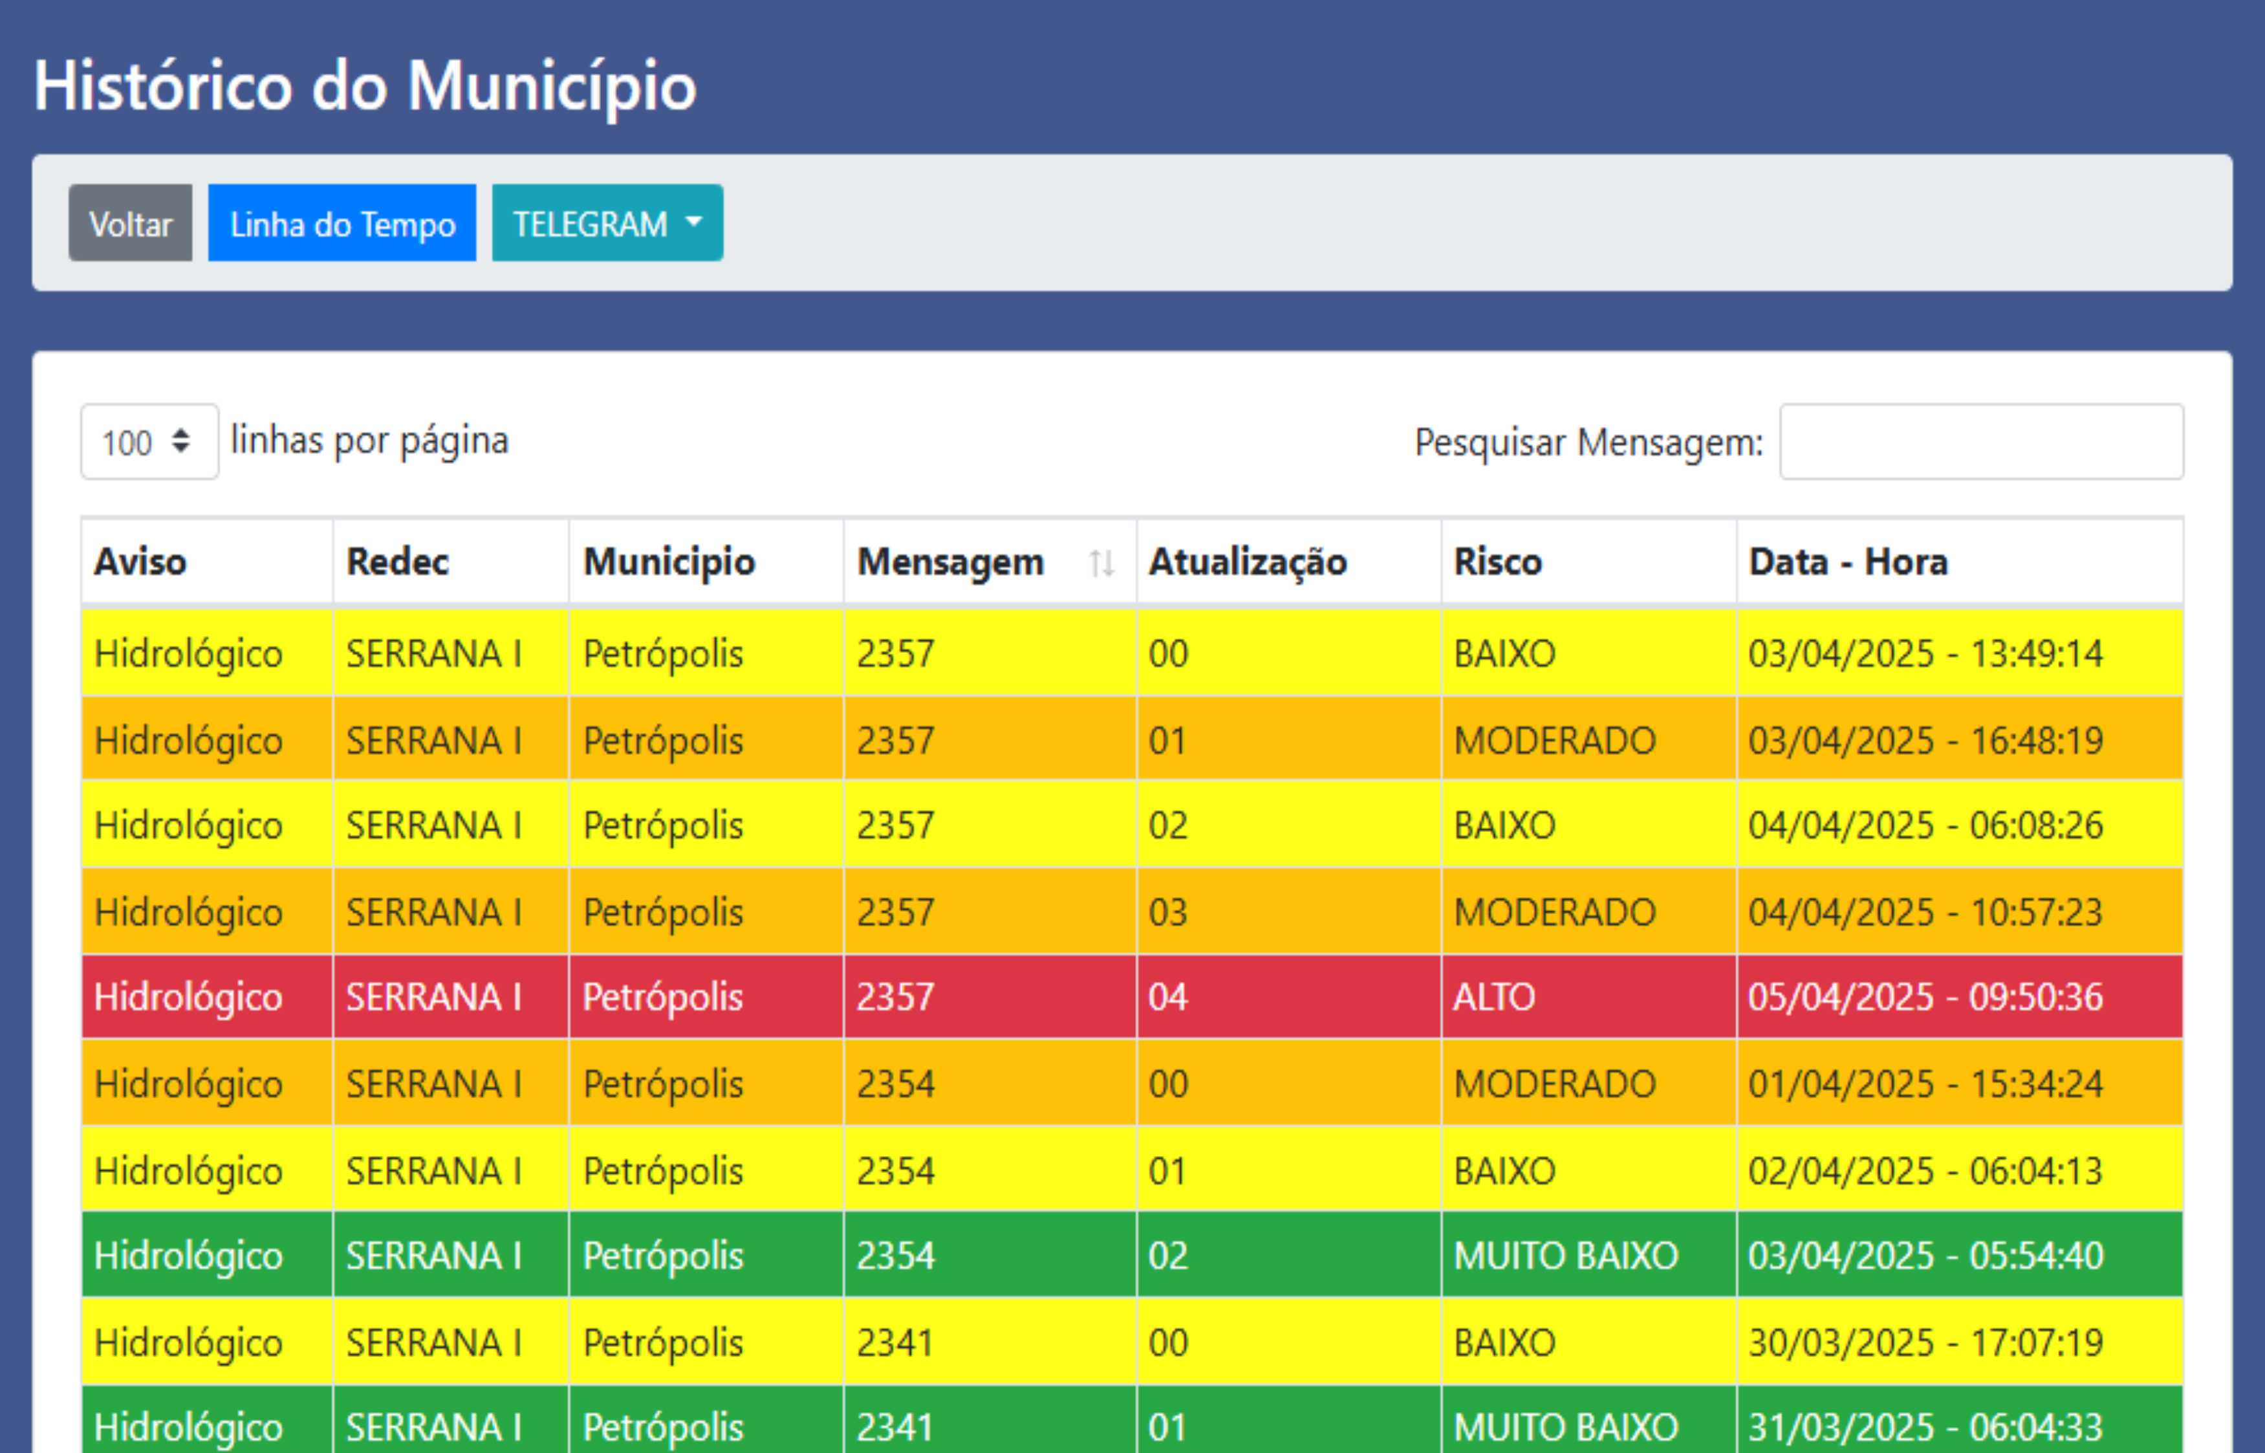Expand the TELEGRAM dropdown menu
The image size is (2265, 1453).
point(607,224)
